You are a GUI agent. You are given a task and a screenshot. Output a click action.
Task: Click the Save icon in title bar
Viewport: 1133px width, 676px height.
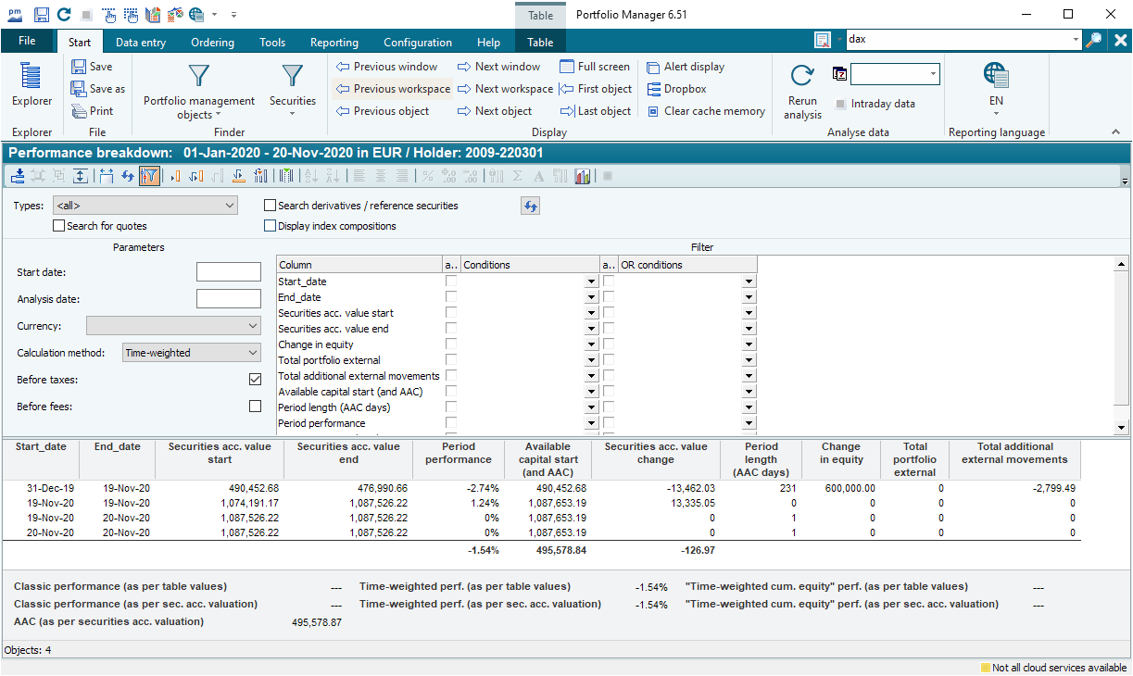click(42, 15)
